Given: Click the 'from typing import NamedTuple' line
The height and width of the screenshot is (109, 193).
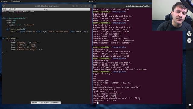Looking at the screenshot, I should point(18,12).
